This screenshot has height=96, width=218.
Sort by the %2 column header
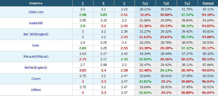(x=187, y=3)
